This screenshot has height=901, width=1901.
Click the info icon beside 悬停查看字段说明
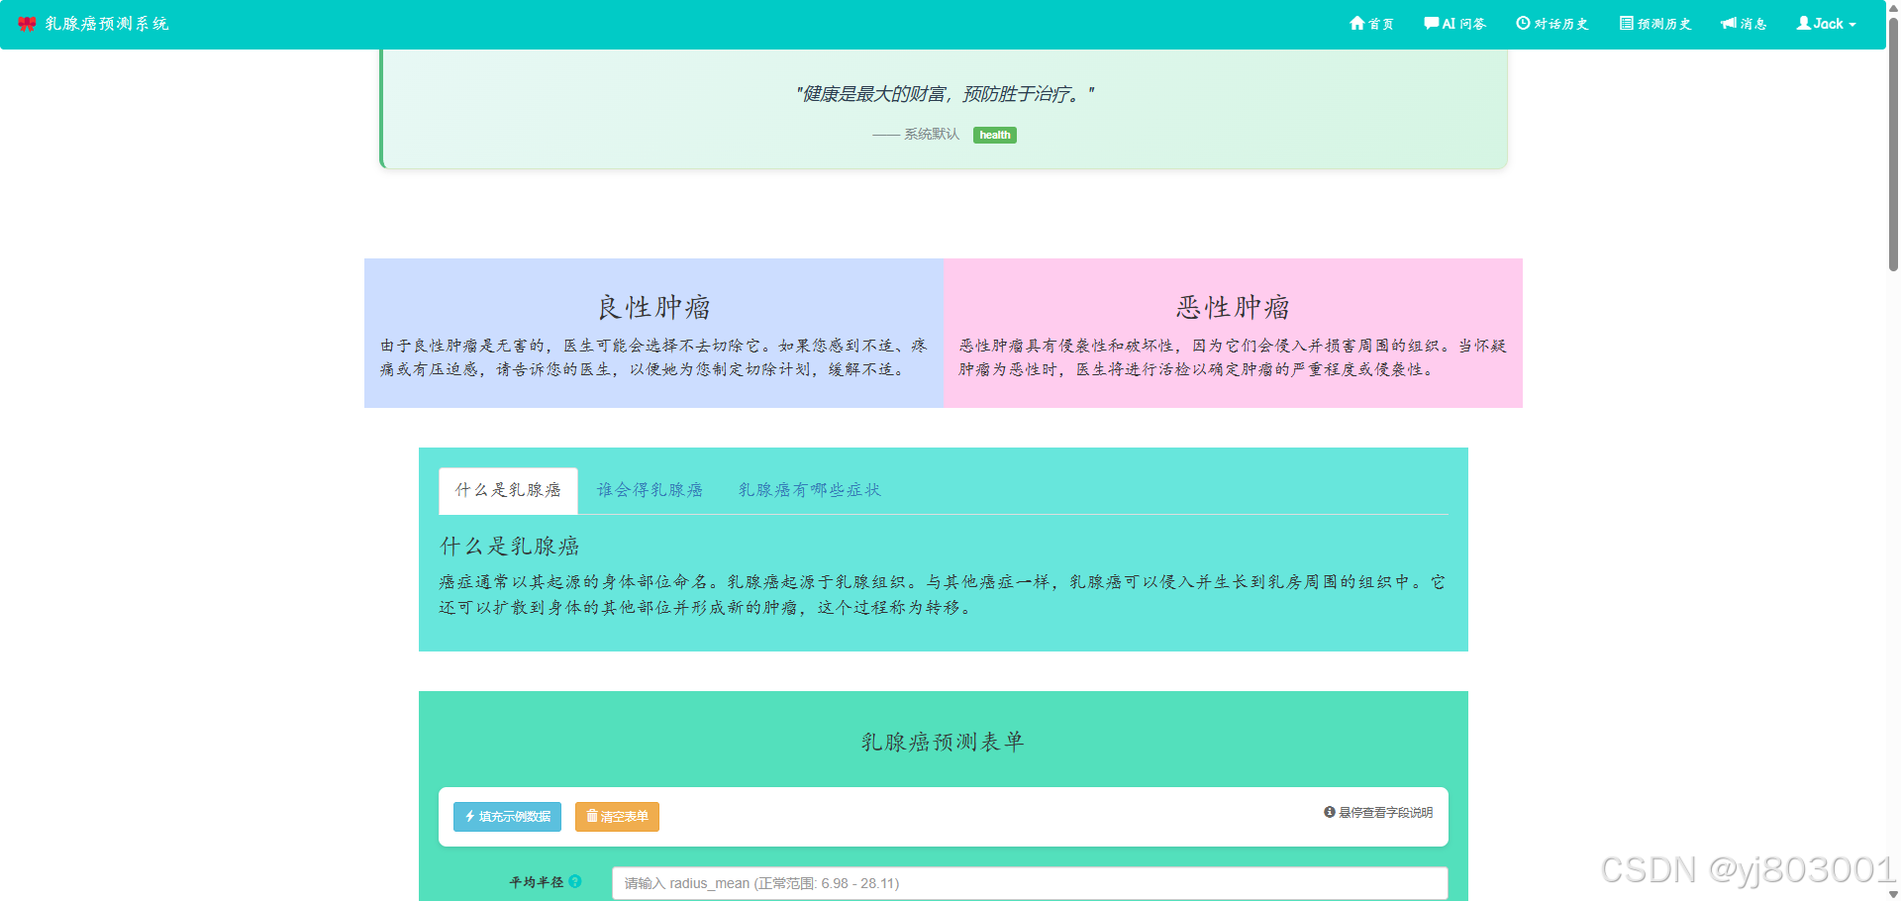[x=1330, y=812]
